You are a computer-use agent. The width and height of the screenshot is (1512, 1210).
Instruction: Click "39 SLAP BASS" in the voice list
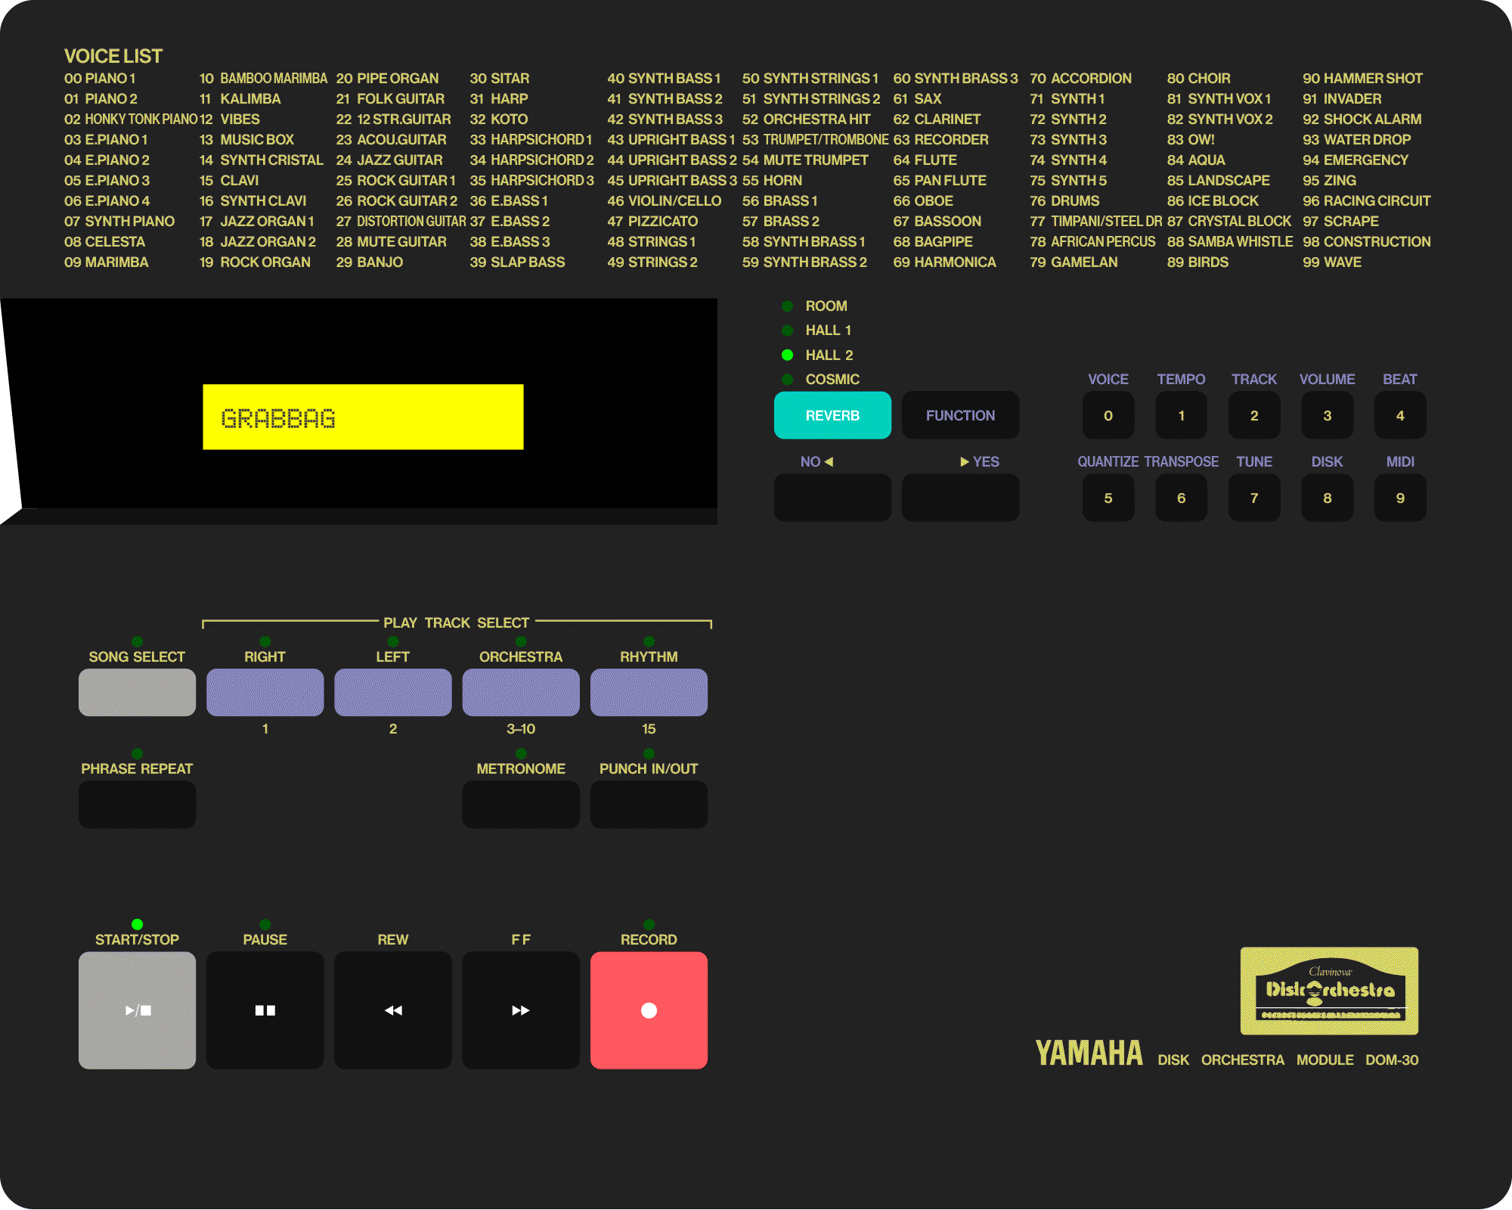click(517, 262)
